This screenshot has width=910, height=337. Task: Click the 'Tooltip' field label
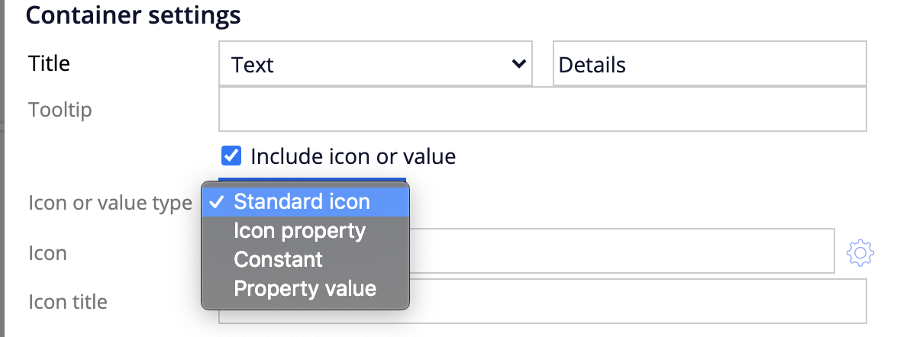(x=60, y=109)
